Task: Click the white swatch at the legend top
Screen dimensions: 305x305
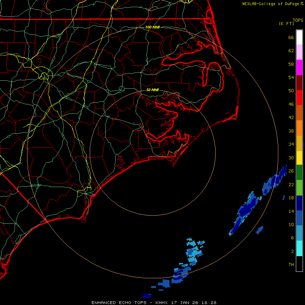Action: tap(299, 37)
